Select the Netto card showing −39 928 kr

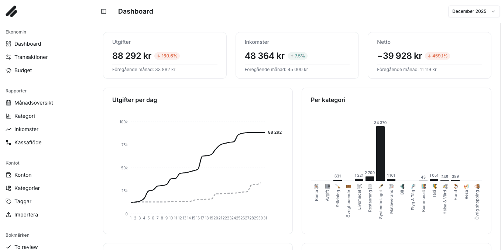pos(429,55)
